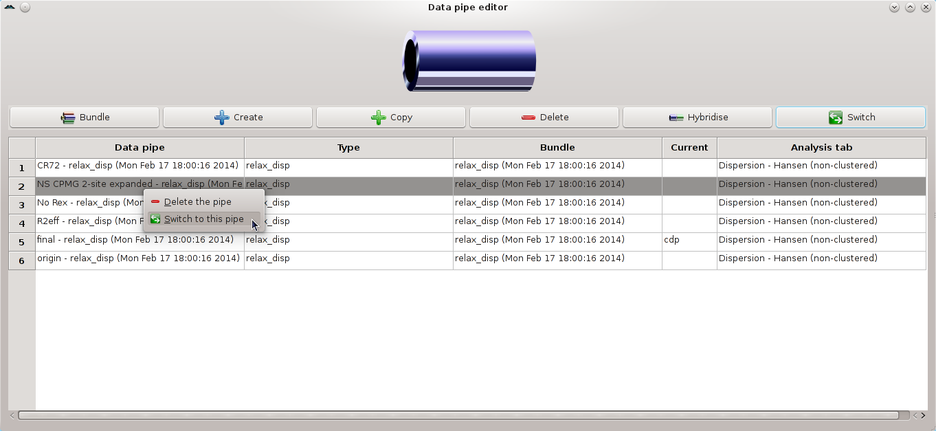Image resolution: width=936 pixels, height=431 pixels.
Task: Click the 'Data pipe' column header
Action: click(x=140, y=148)
